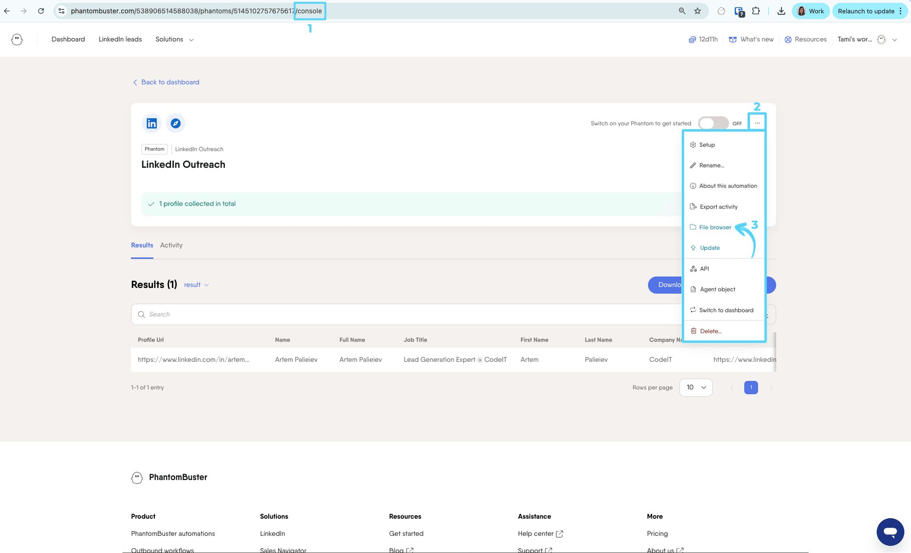Reload the page
This screenshot has height=553, width=911.
[x=41, y=11]
